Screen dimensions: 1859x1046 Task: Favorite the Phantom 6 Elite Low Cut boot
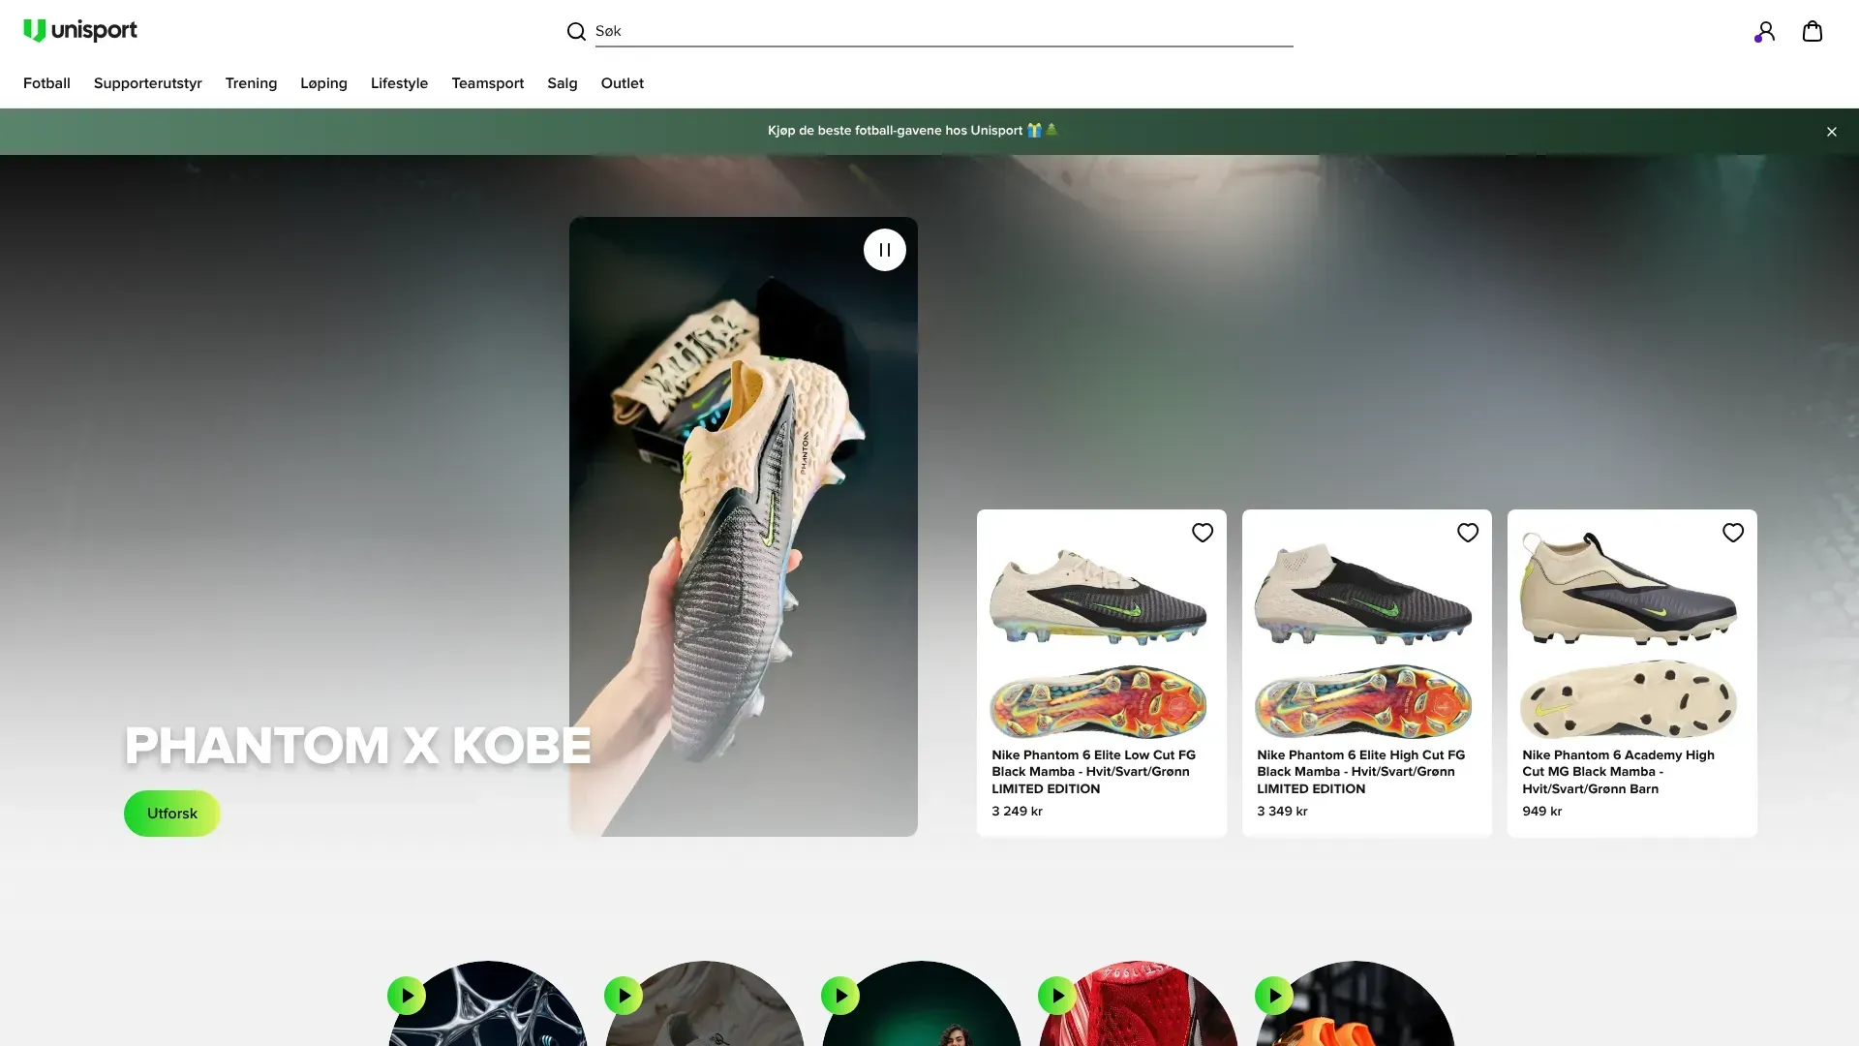tap(1202, 533)
